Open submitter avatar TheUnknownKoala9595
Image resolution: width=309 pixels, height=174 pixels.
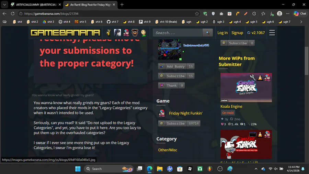(x=170, y=50)
